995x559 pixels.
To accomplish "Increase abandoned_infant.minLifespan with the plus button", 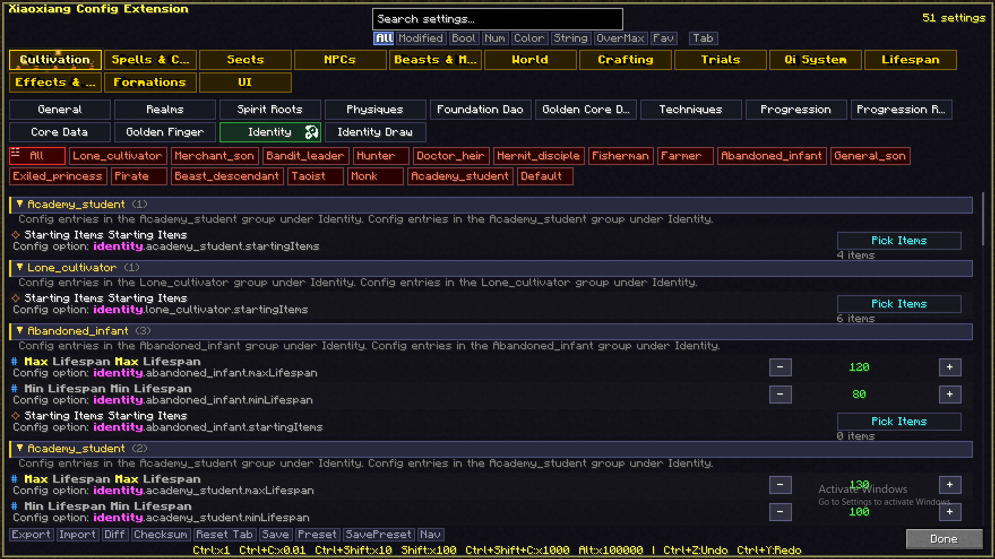I will pyautogui.click(x=950, y=394).
